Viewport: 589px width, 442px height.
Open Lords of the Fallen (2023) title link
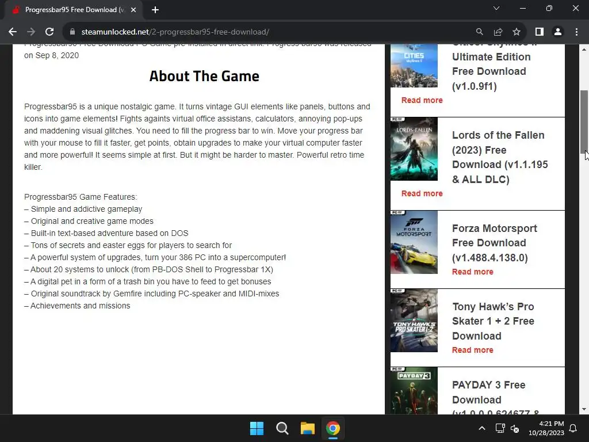pos(500,157)
